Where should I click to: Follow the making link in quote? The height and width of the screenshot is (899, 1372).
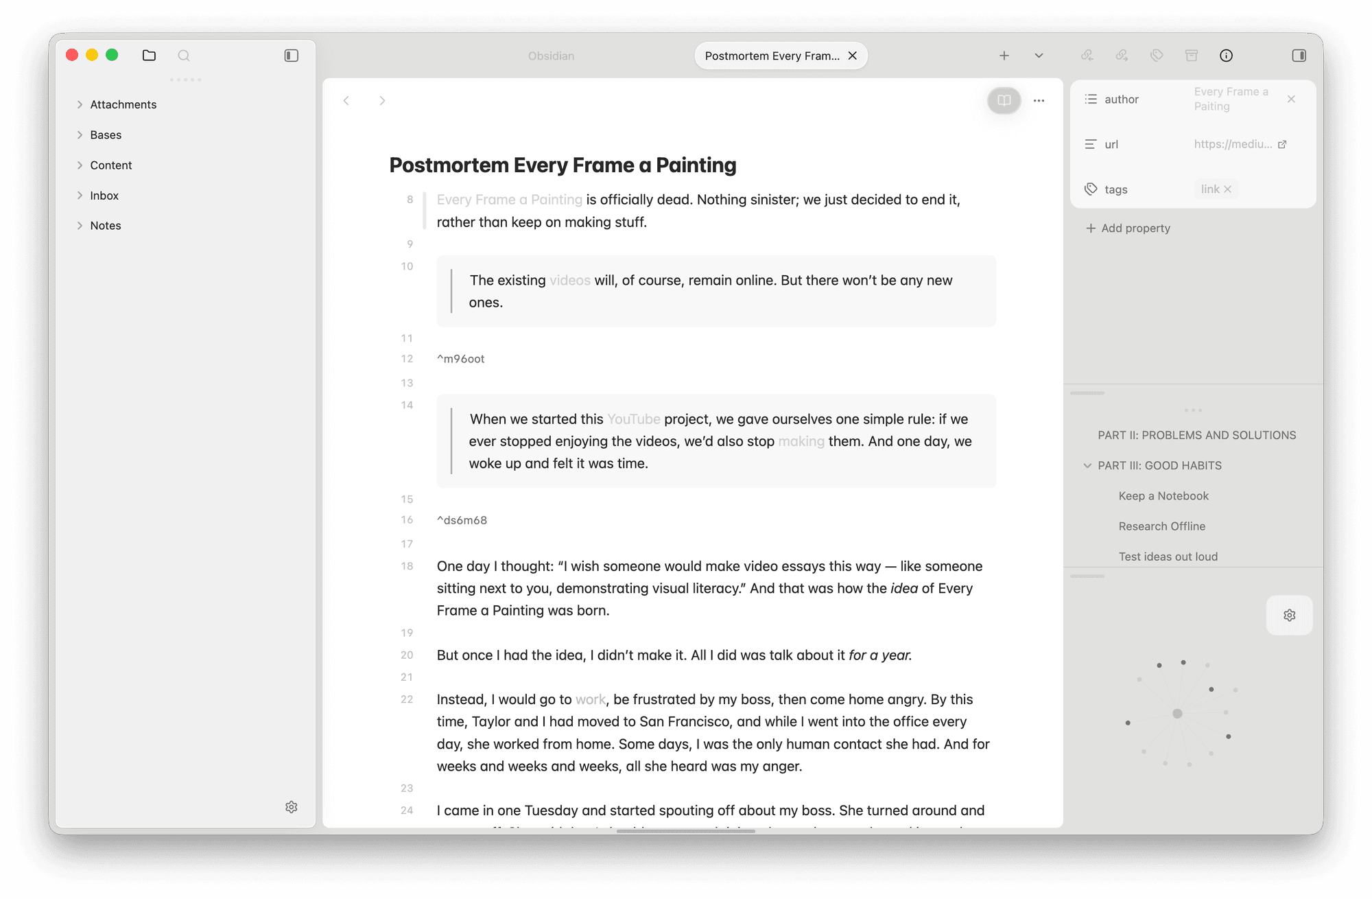tap(801, 441)
